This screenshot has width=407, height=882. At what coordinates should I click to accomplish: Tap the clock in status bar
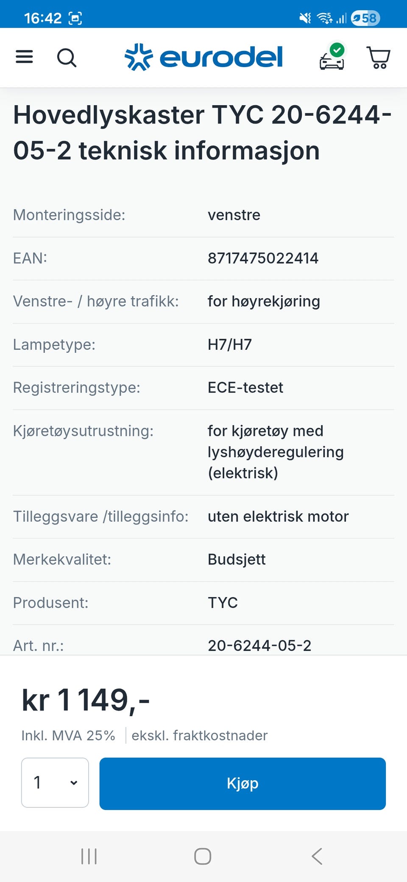point(43,18)
